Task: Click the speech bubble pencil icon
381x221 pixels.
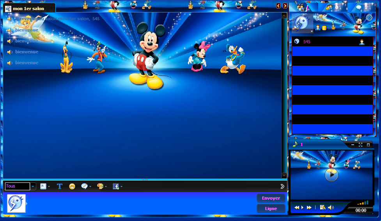Action: (84, 186)
